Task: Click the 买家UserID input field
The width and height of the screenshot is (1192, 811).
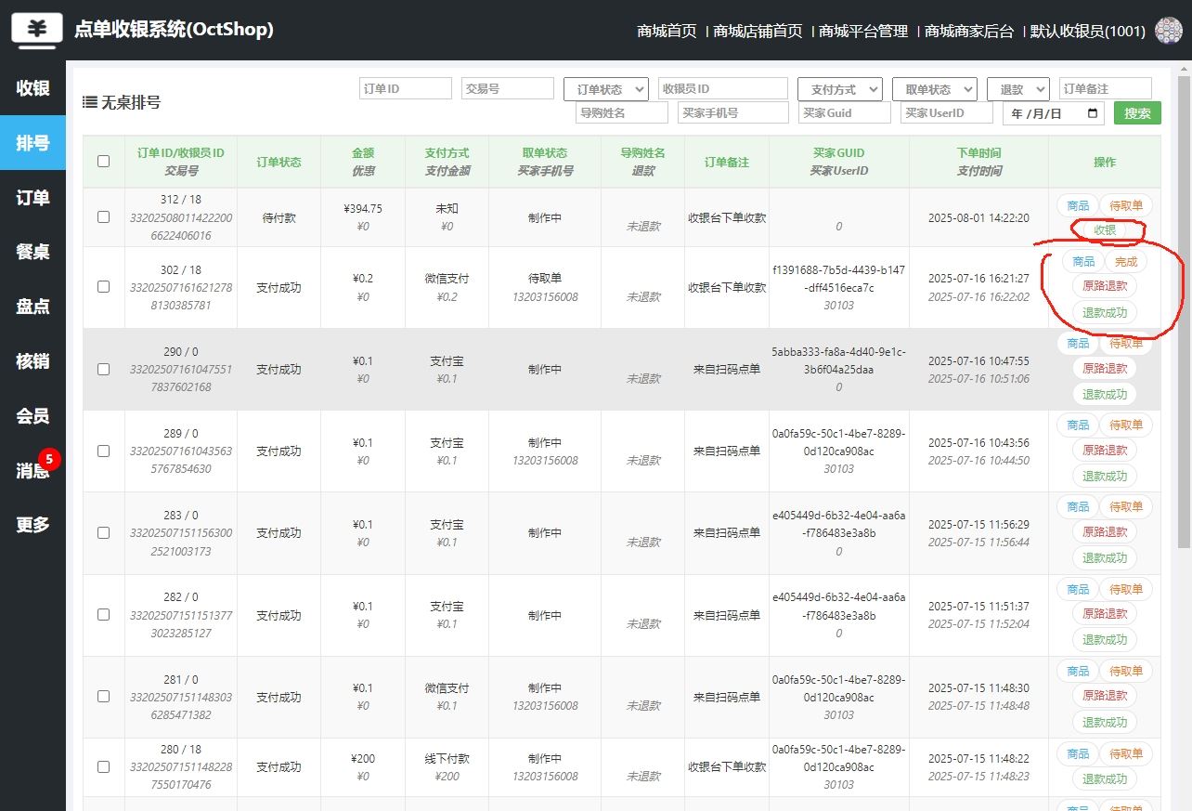Action: click(x=947, y=112)
